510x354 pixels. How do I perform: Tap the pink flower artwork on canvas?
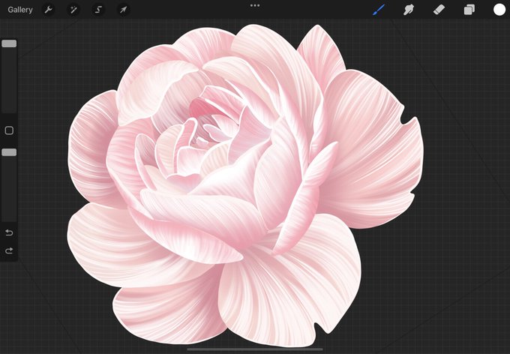246,184
